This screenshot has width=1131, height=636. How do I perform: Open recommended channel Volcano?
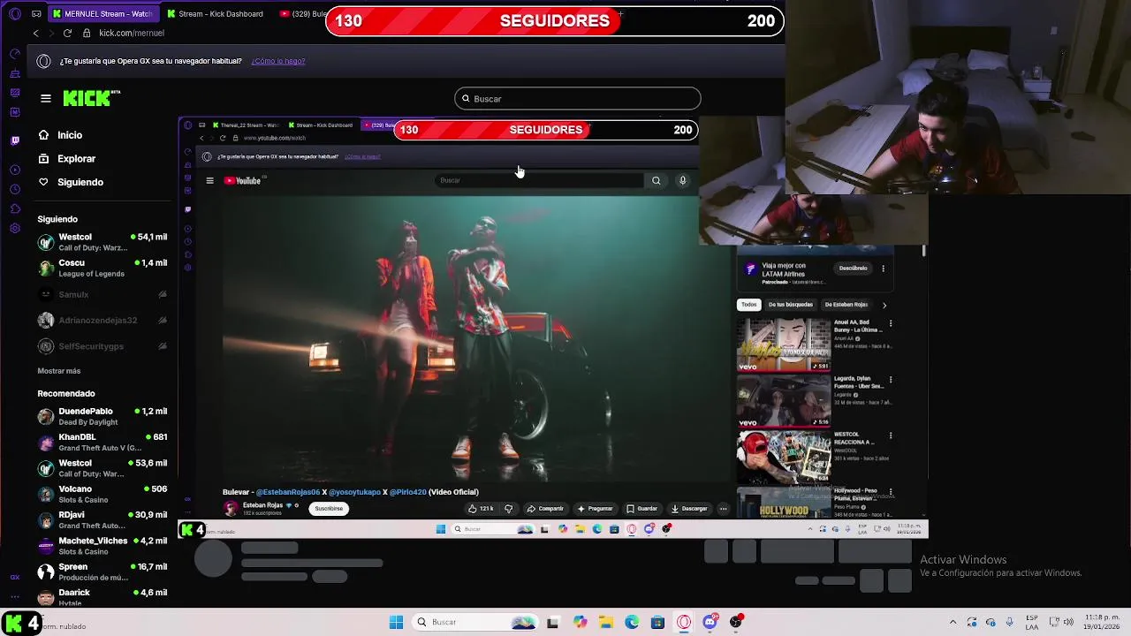[102, 494]
